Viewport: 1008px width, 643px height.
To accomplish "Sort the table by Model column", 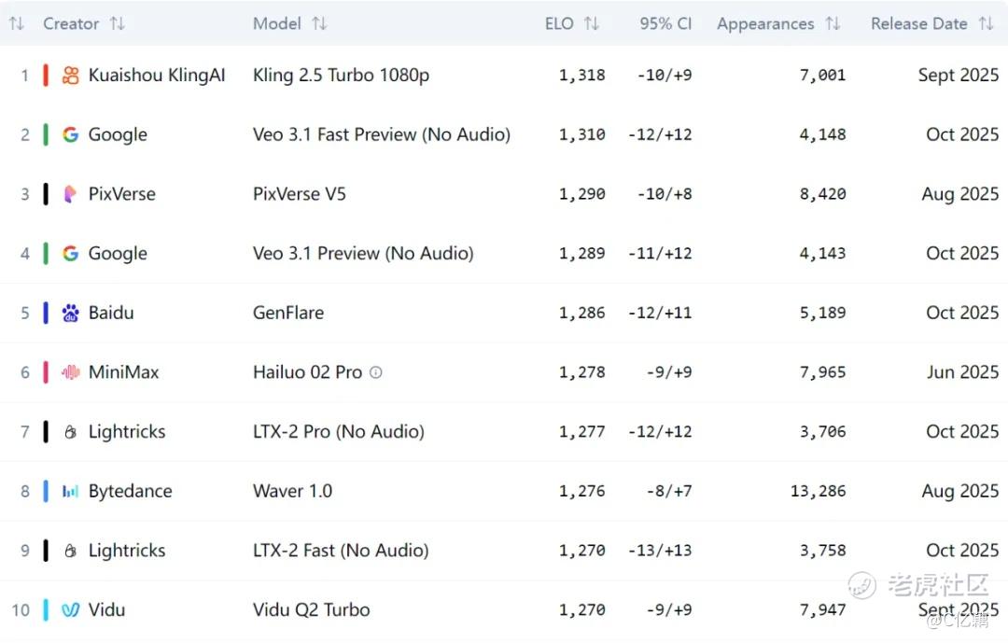I will [319, 24].
